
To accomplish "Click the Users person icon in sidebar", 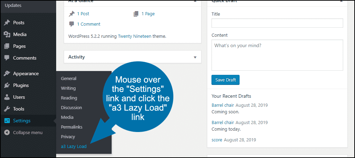I will point(7,97).
